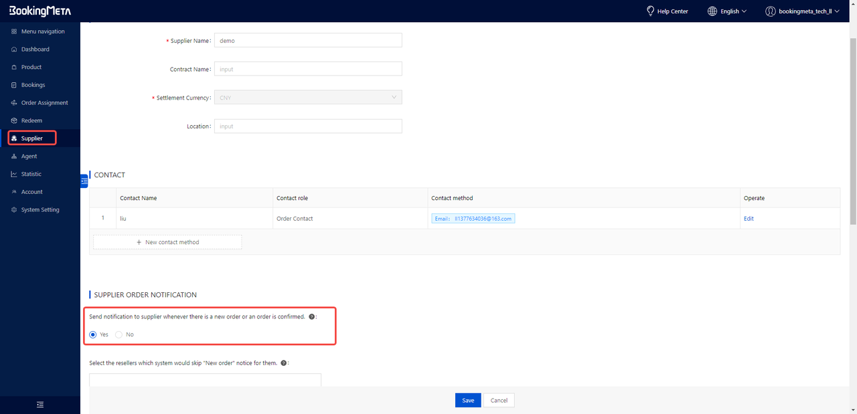Click the globe language icon
This screenshot has height=414, width=857.
click(712, 11)
